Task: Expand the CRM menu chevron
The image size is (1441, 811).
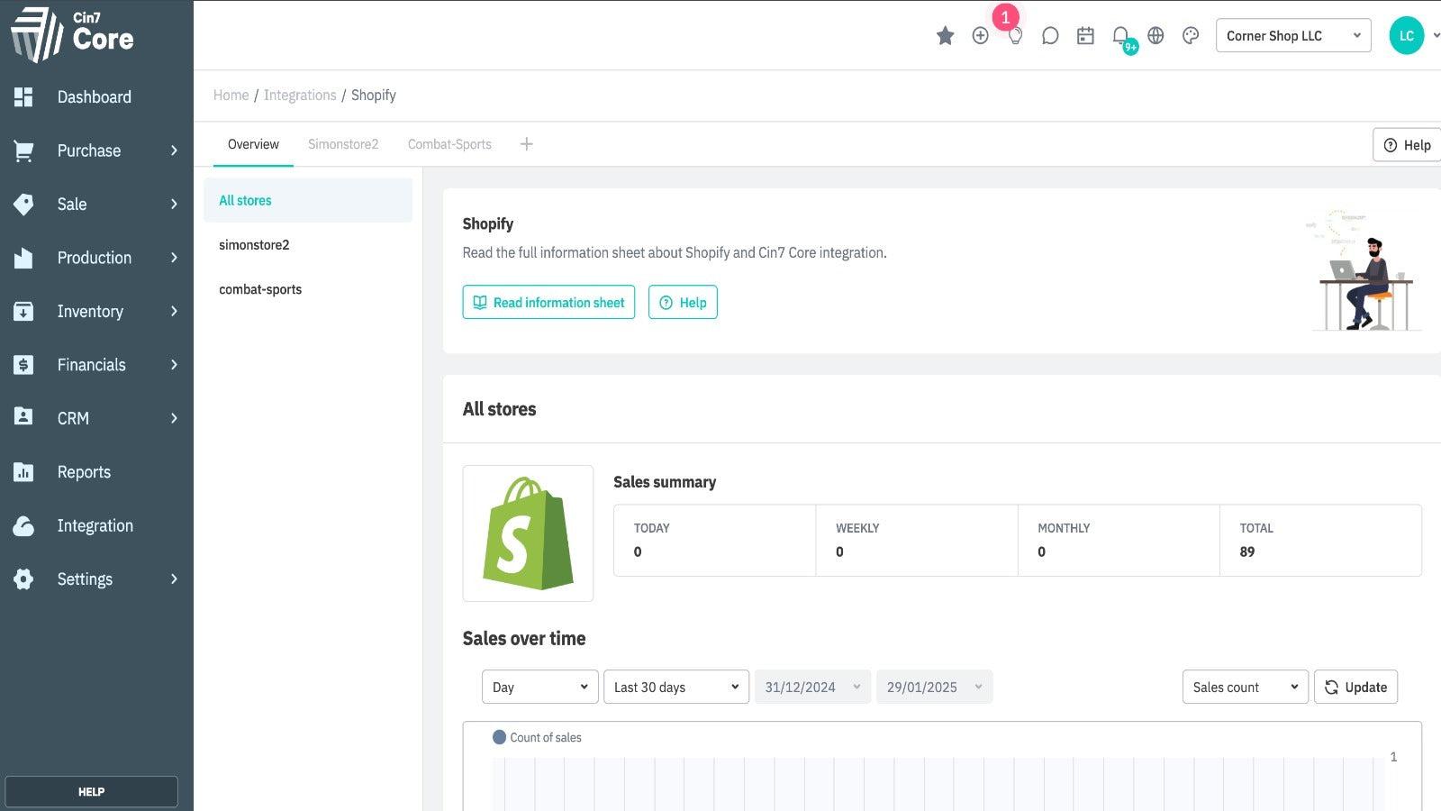Action: [174, 418]
